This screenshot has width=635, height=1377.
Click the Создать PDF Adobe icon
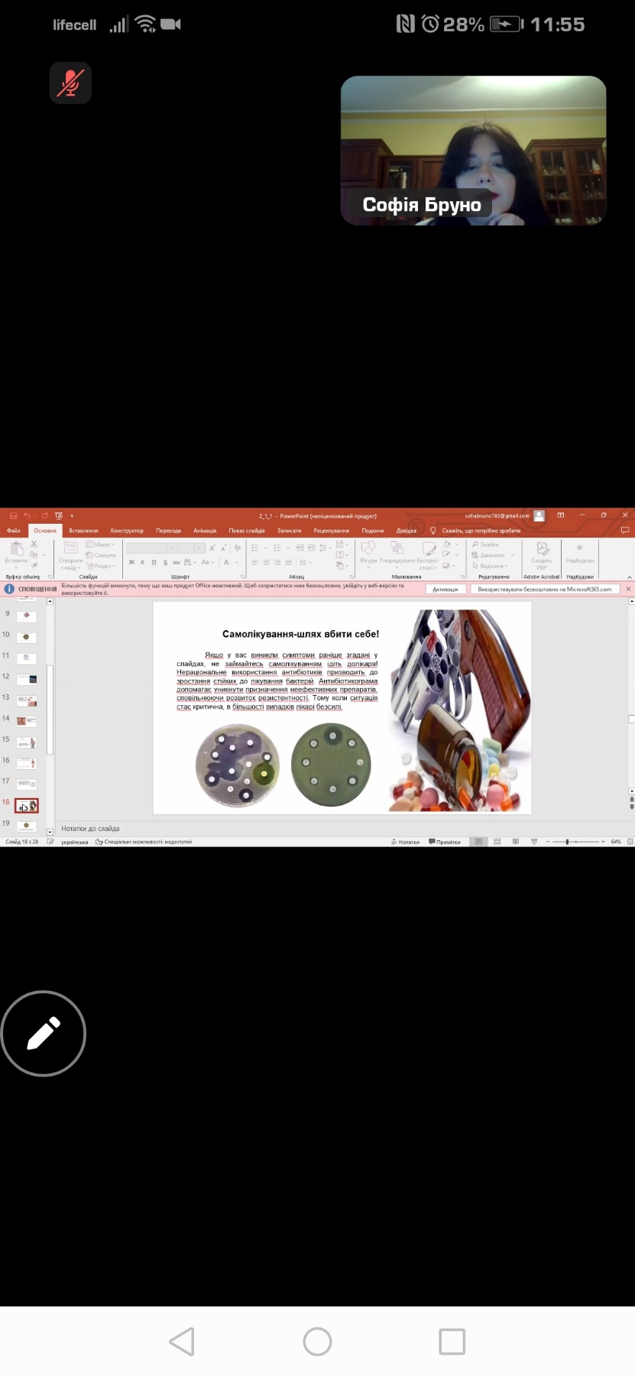(542, 550)
